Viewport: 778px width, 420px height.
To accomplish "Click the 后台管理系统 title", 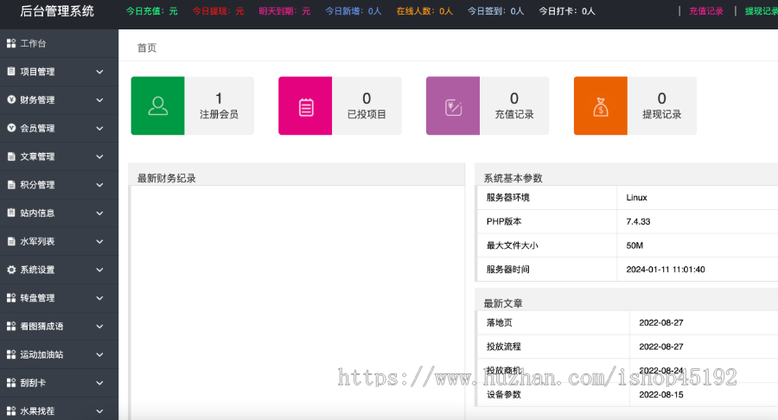I will click(57, 11).
